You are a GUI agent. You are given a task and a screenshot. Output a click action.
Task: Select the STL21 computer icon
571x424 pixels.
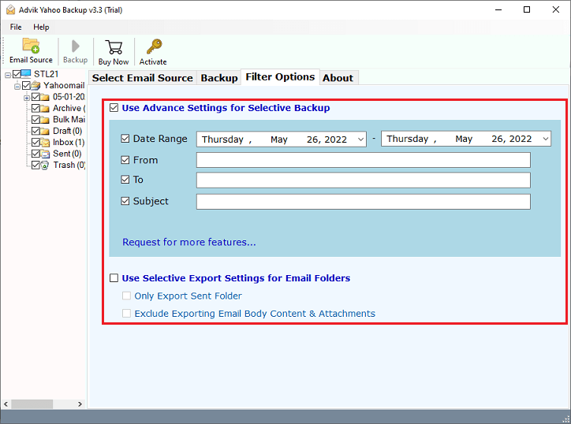pyautogui.click(x=27, y=74)
